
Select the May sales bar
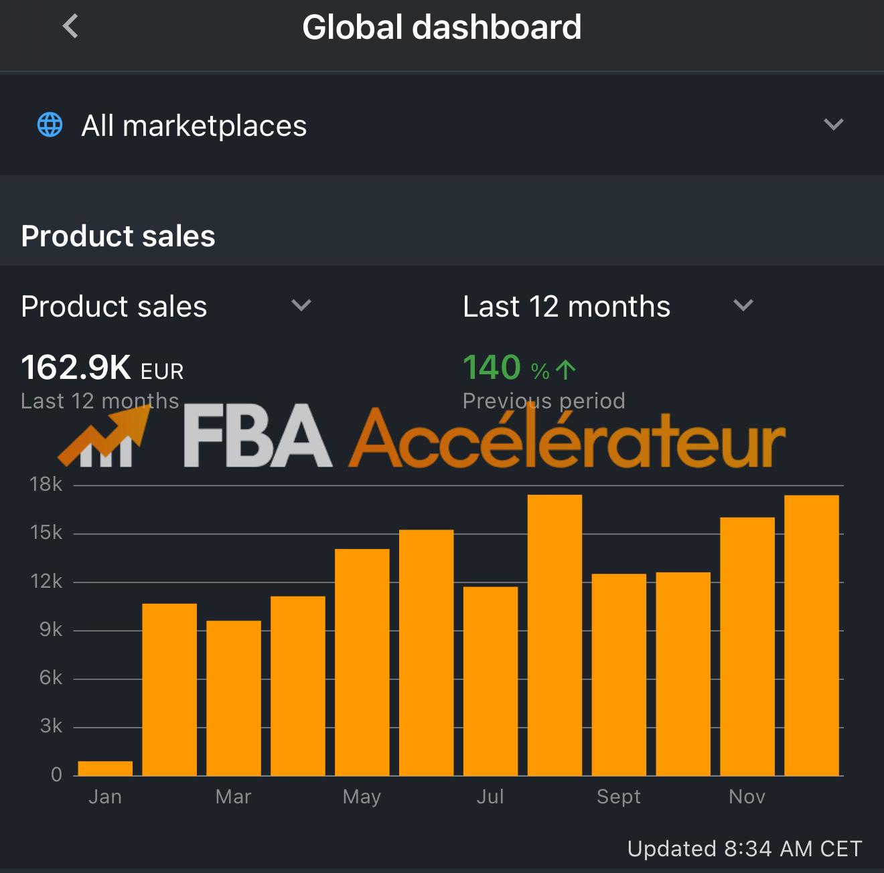pos(362,662)
